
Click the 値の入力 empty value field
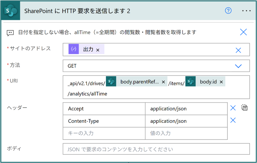click(186, 133)
